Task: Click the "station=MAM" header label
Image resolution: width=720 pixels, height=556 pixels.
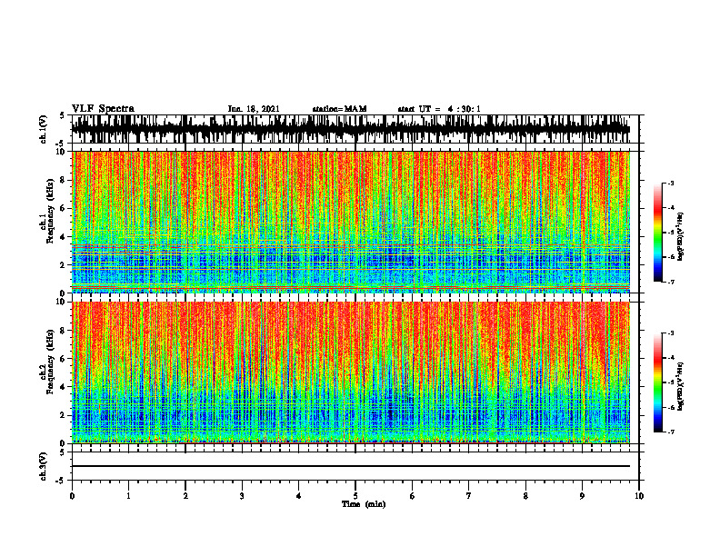Action: [339, 109]
